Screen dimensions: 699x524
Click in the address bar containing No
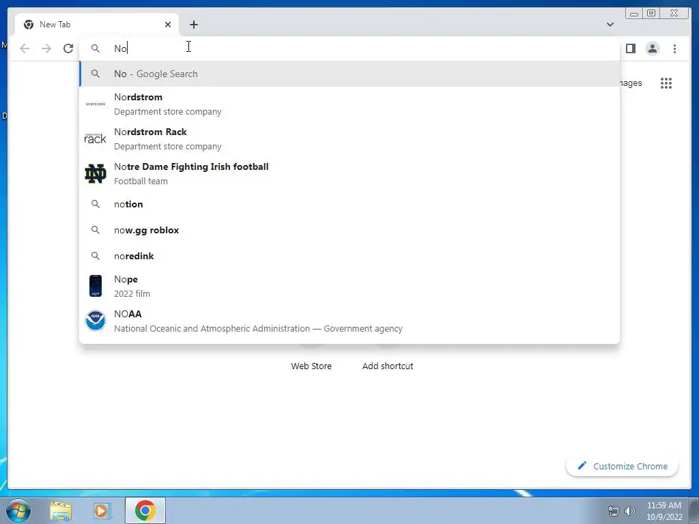349,48
